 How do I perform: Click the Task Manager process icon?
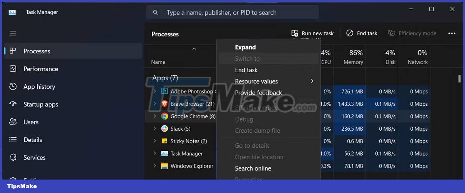[164, 153]
